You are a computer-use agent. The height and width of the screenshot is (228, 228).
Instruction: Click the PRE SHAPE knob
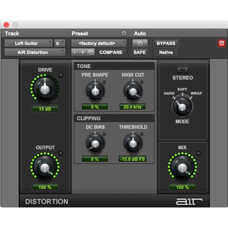[95, 91]
